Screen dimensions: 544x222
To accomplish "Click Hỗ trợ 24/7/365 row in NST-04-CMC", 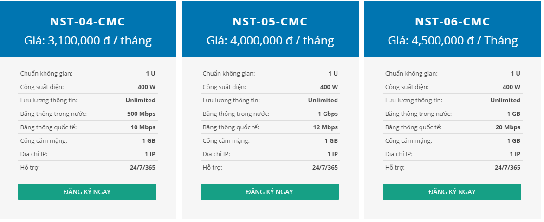I will pos(88,168).
